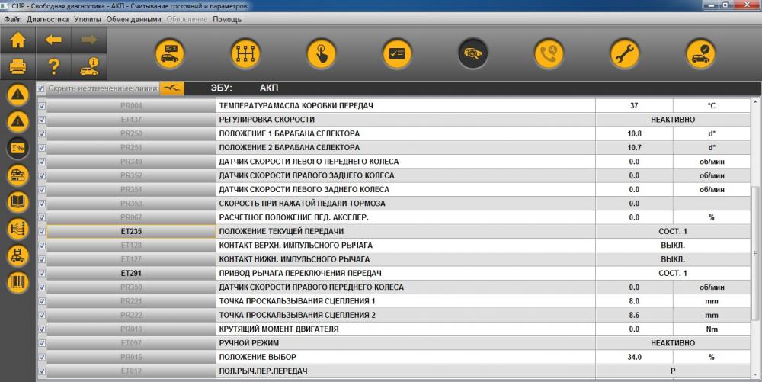
Task: Click the forward arrow button
Action: (89, 40)
